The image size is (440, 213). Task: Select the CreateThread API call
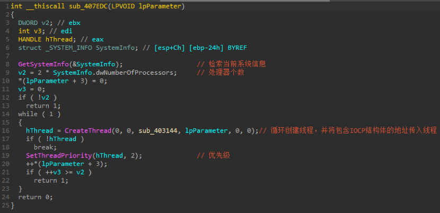88,130
